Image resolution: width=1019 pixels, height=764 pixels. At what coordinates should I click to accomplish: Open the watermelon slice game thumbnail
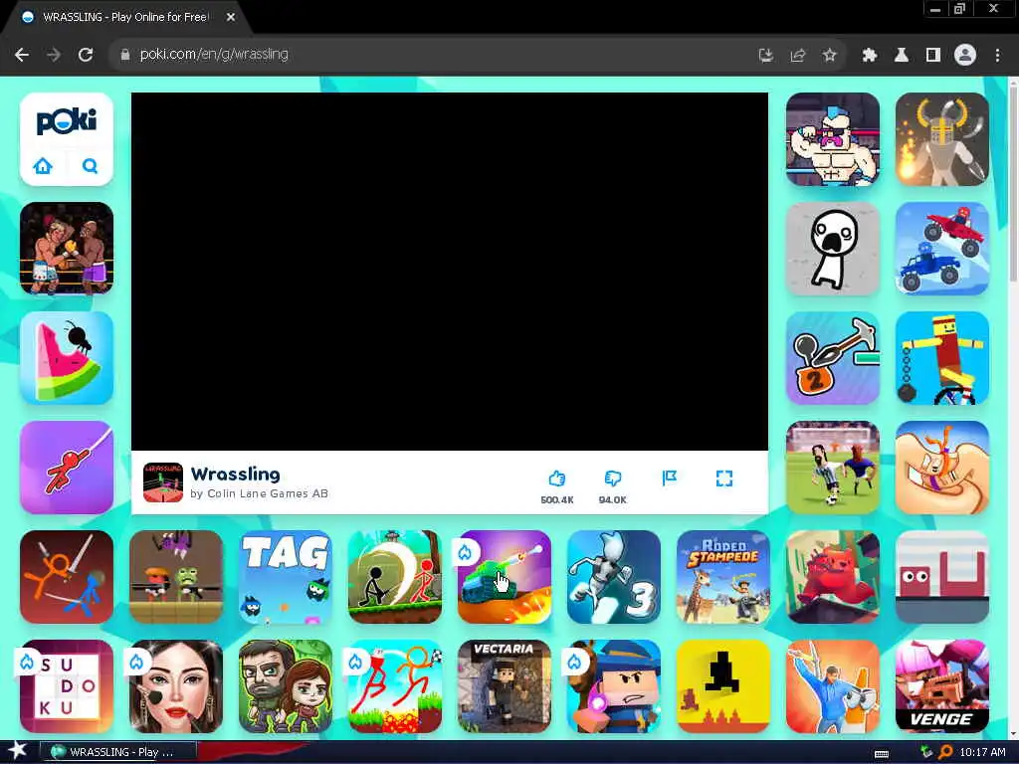coord(67,358)
